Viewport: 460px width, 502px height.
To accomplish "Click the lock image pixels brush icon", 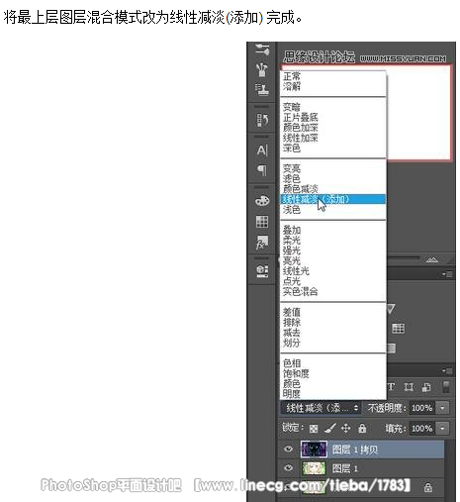I will 330,428.
